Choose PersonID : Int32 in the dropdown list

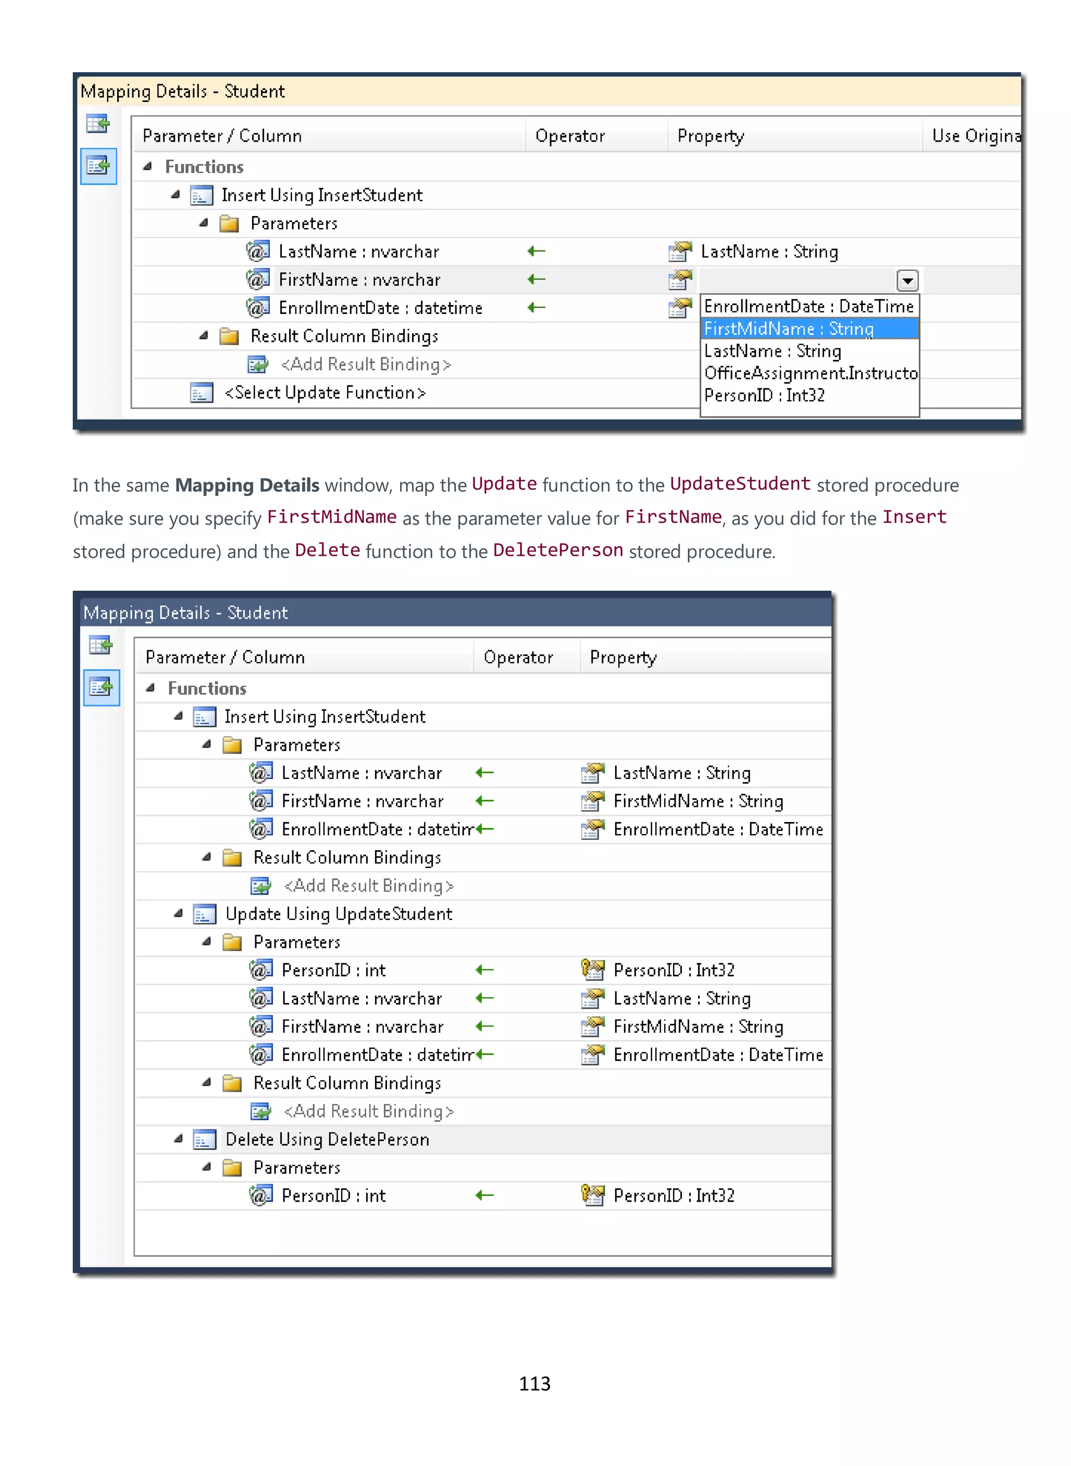809,396
